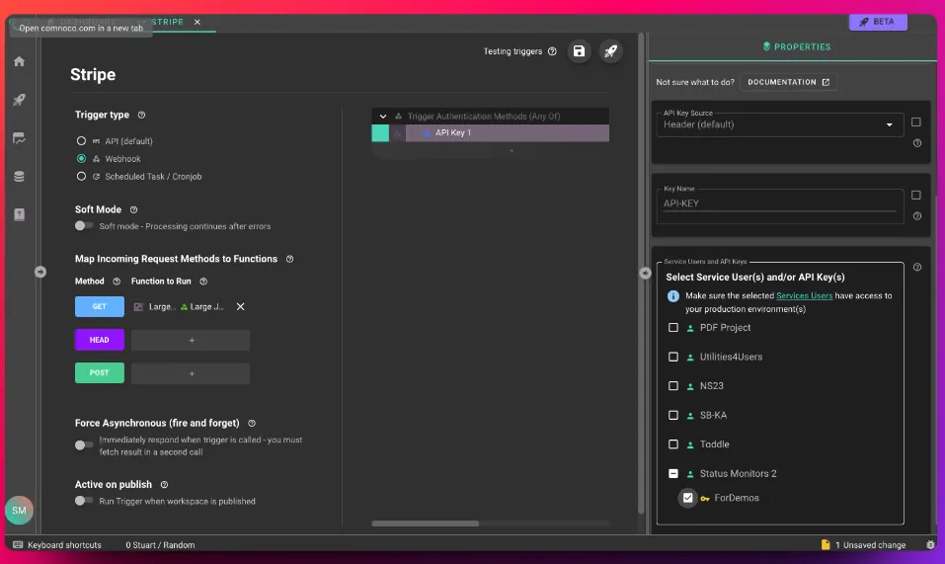Screen dimensions: 945x564
Task: Open the API Key Source dropdown
Action: click(778, 124)
